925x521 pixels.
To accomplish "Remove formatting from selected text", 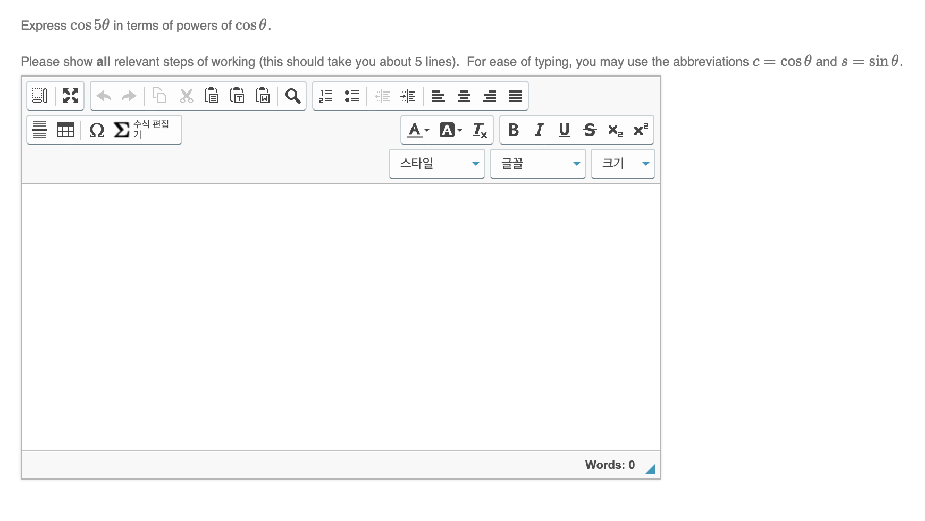I will point(480,130).
